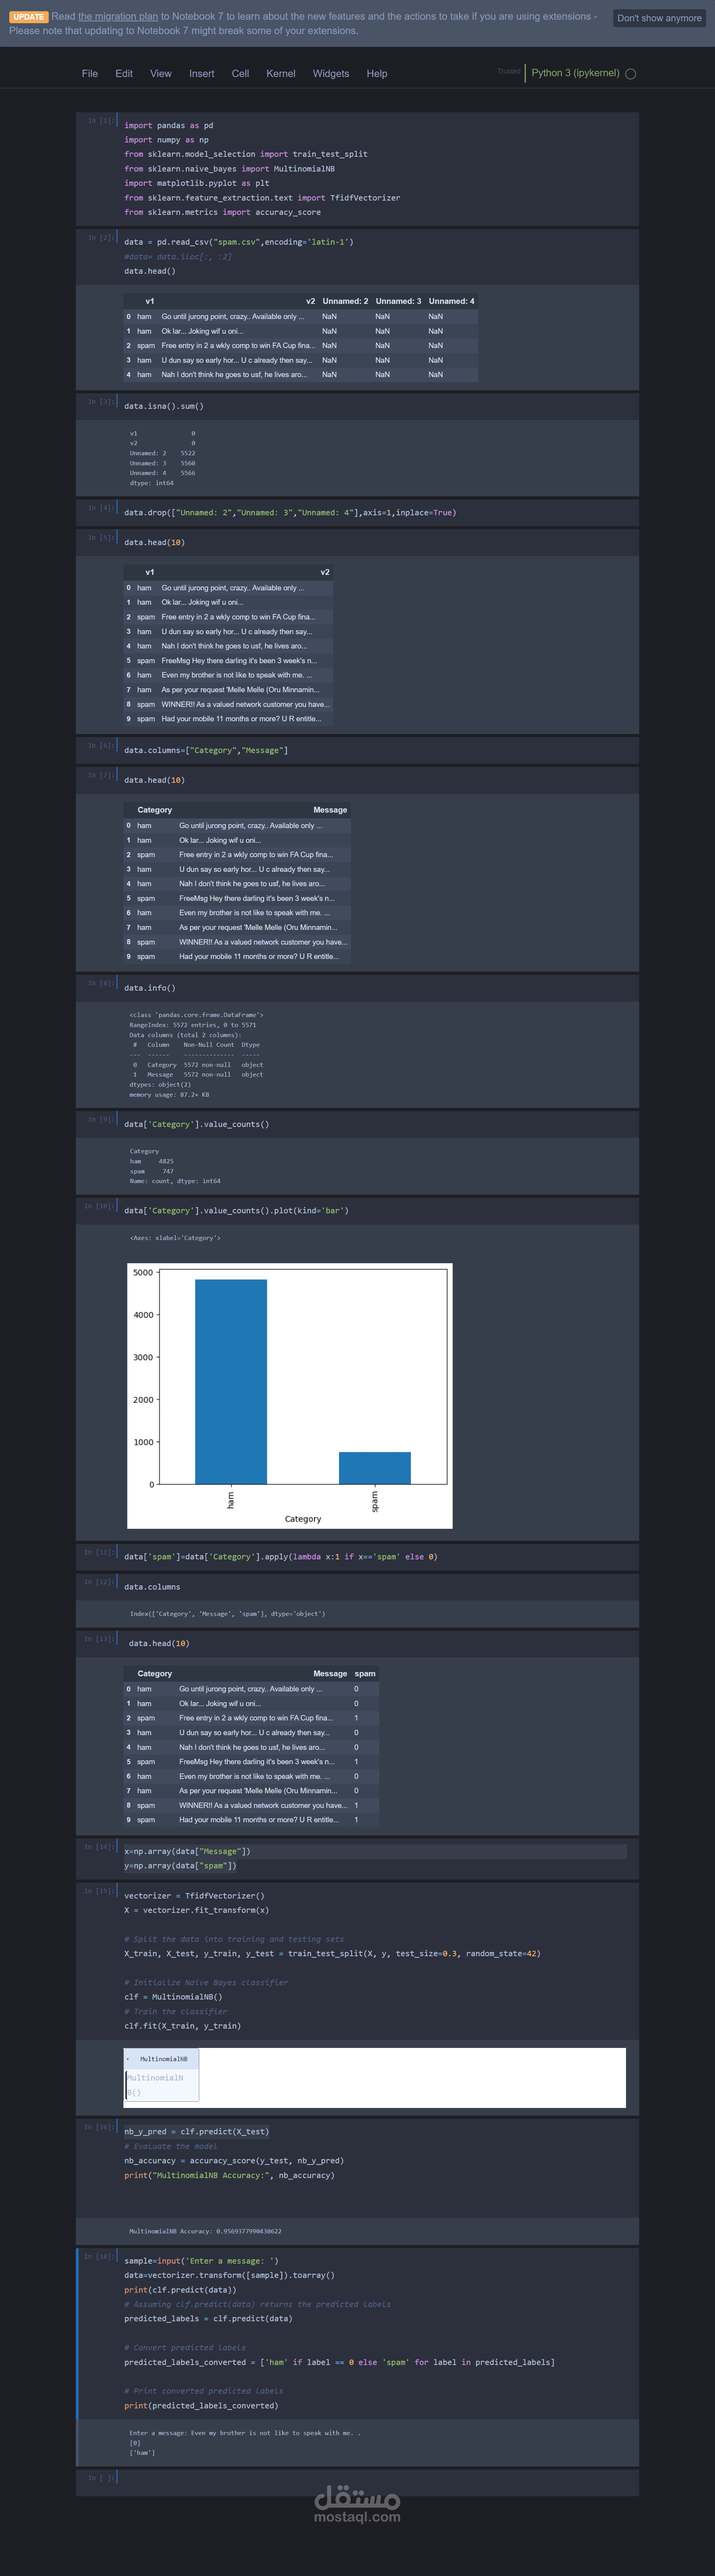
Task: Open the View menu
Action: [x=161, y=74]
